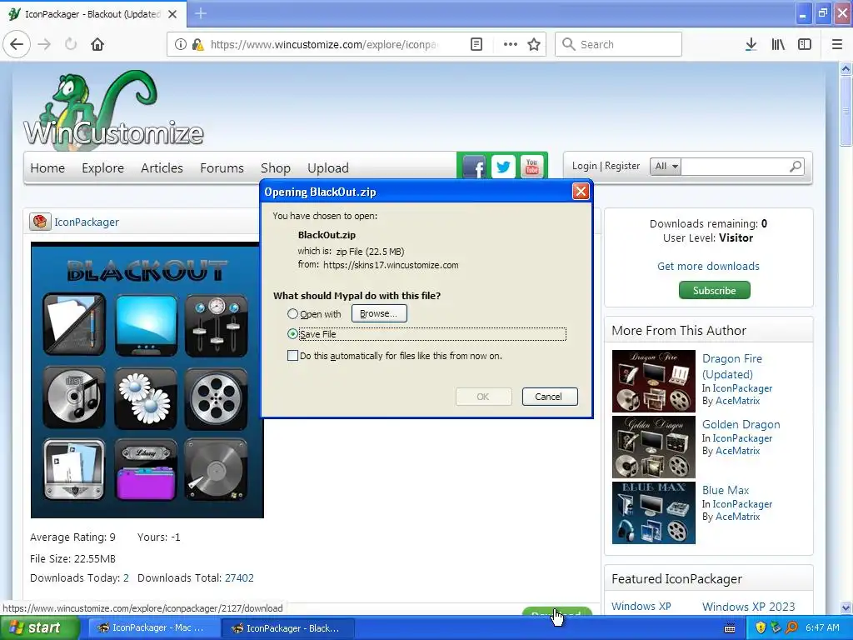This screenshot has height=640, width=853.
Task: Click the Dragon Fire thumbnail image
Action: pyautogui.click(x=653, y=381)
